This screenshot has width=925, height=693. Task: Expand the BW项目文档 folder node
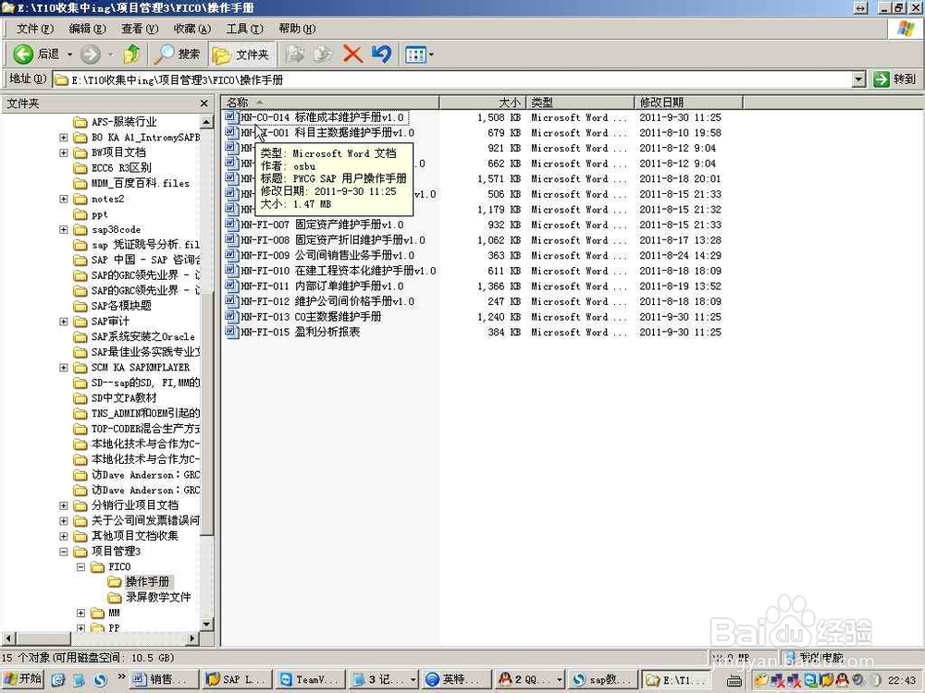(x=64, y=152)
